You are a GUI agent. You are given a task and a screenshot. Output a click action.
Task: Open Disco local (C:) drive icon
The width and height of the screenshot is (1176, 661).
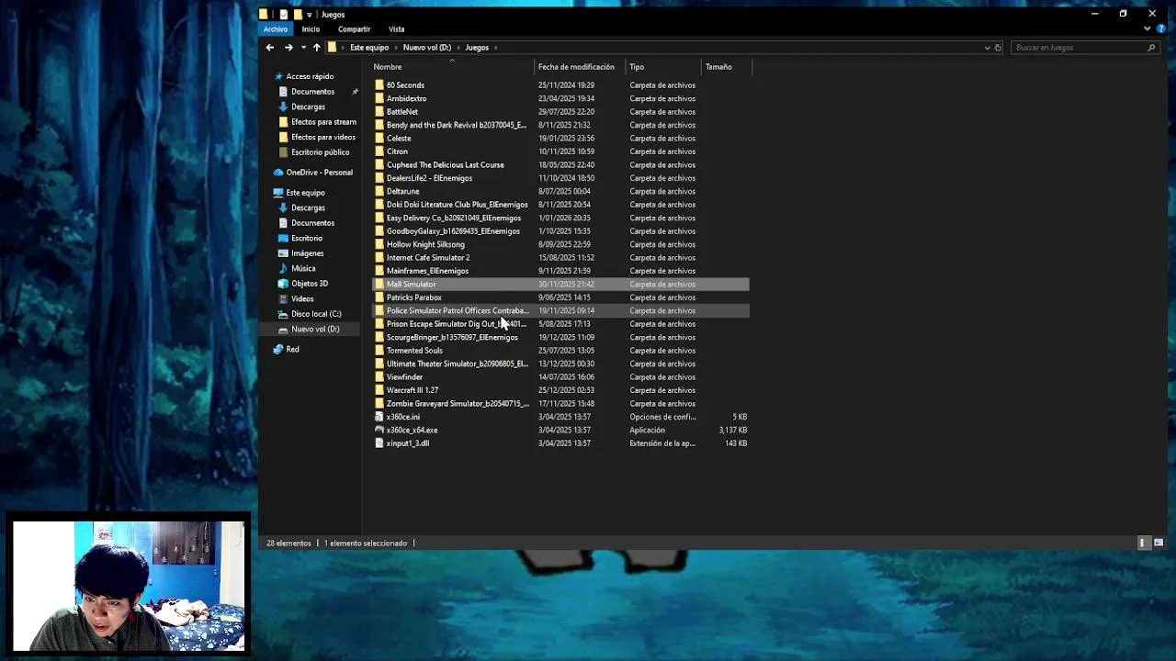[283, 314]
